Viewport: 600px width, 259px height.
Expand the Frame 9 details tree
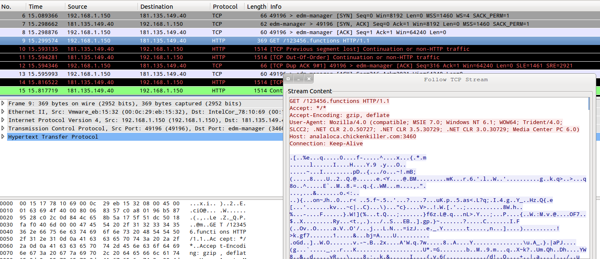click(x=4, y=103)
